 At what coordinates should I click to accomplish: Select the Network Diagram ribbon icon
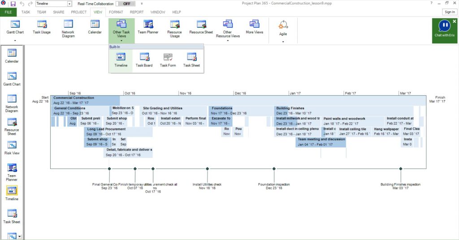point(68,28)
